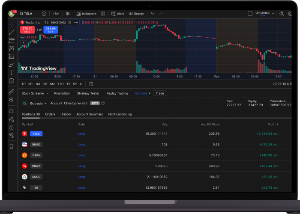Switch to the Strategy Tester tab
Screen dimensions: 300x214
coord(88,93)
